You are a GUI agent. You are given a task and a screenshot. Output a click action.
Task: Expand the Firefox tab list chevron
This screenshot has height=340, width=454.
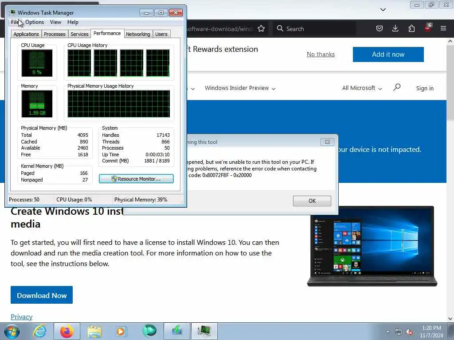(x=383, y=10)
